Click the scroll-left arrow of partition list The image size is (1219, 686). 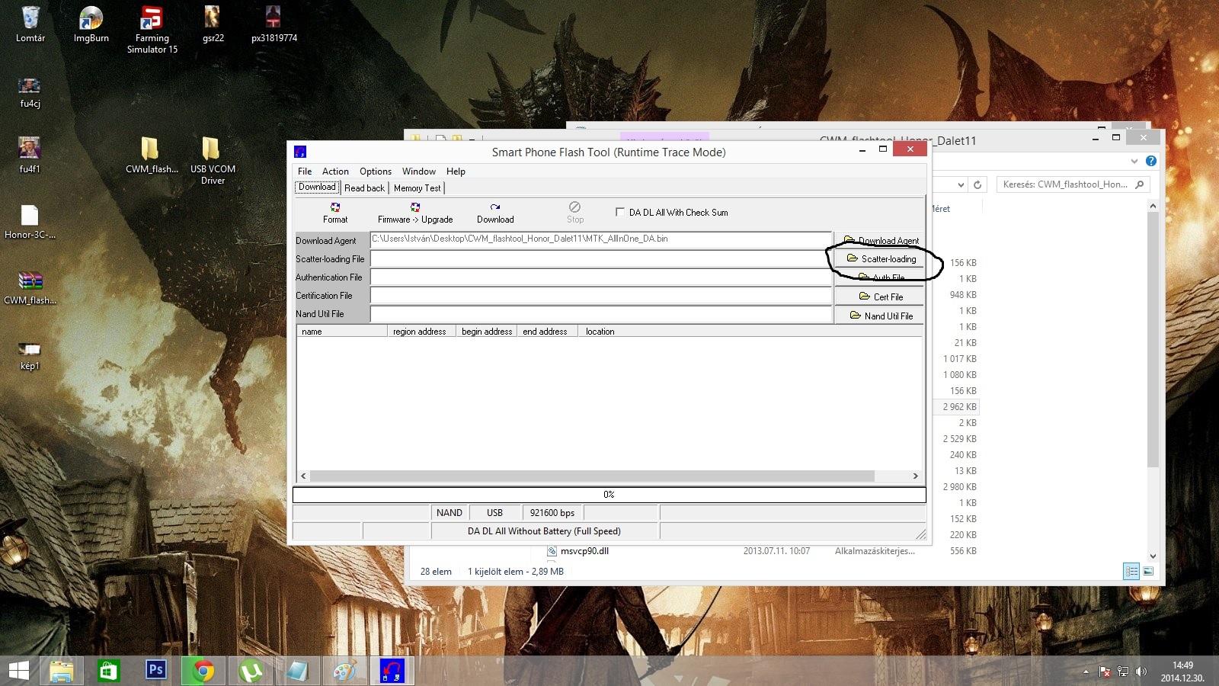303,476
